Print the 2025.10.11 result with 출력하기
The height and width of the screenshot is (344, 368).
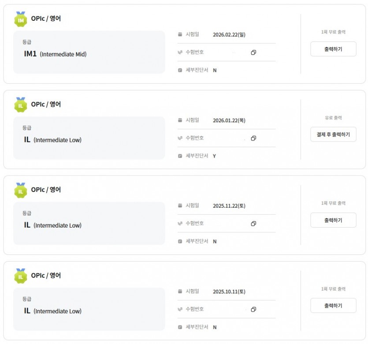(333, 306)
